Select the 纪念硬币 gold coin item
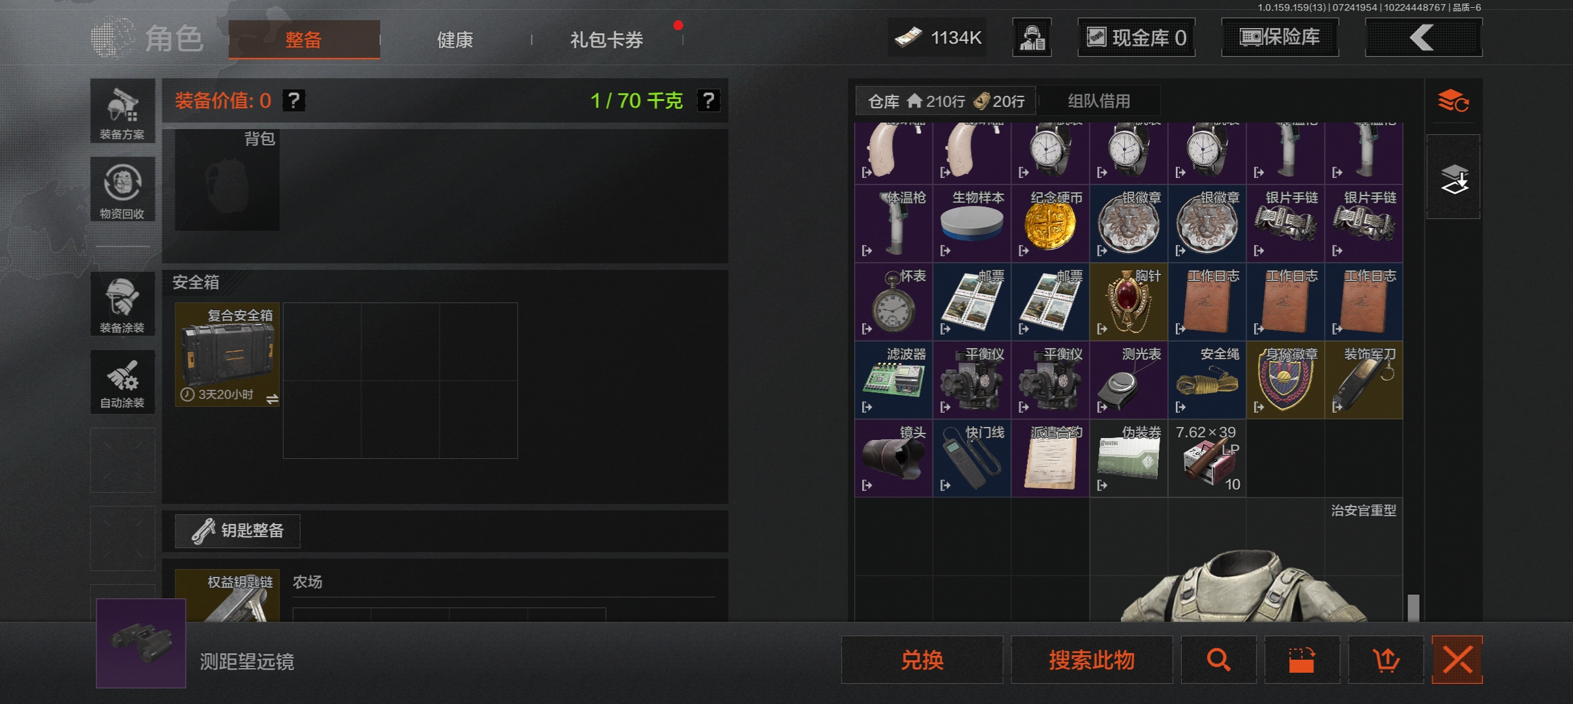This screenshot has width=1573, height=704. pos(1050,224)
